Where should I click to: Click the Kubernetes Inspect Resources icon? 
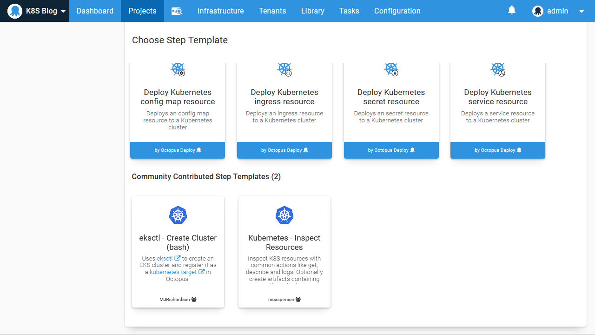(x=284, y=215)
